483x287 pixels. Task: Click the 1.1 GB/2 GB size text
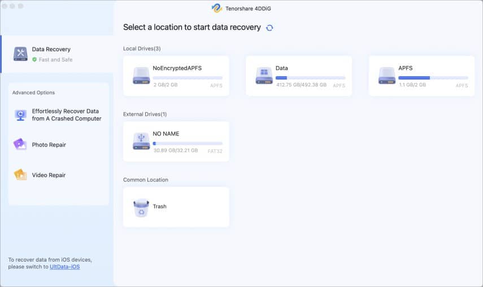pos(412,85)
